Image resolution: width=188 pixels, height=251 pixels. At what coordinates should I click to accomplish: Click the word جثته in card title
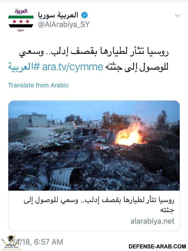[x=167, y=210]
